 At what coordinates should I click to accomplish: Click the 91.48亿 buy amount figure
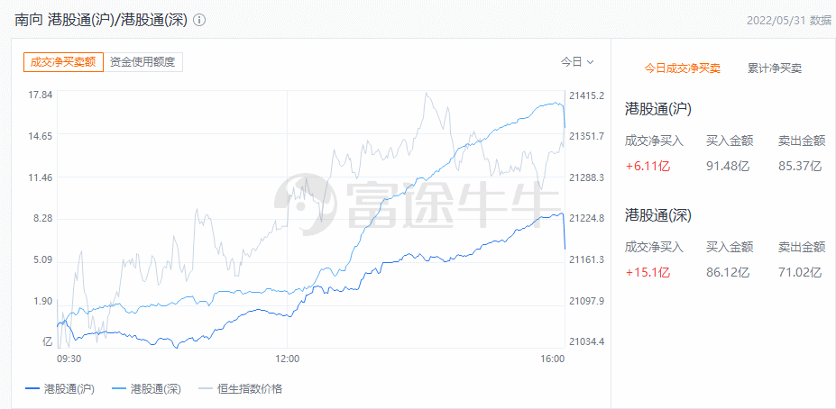728,166
